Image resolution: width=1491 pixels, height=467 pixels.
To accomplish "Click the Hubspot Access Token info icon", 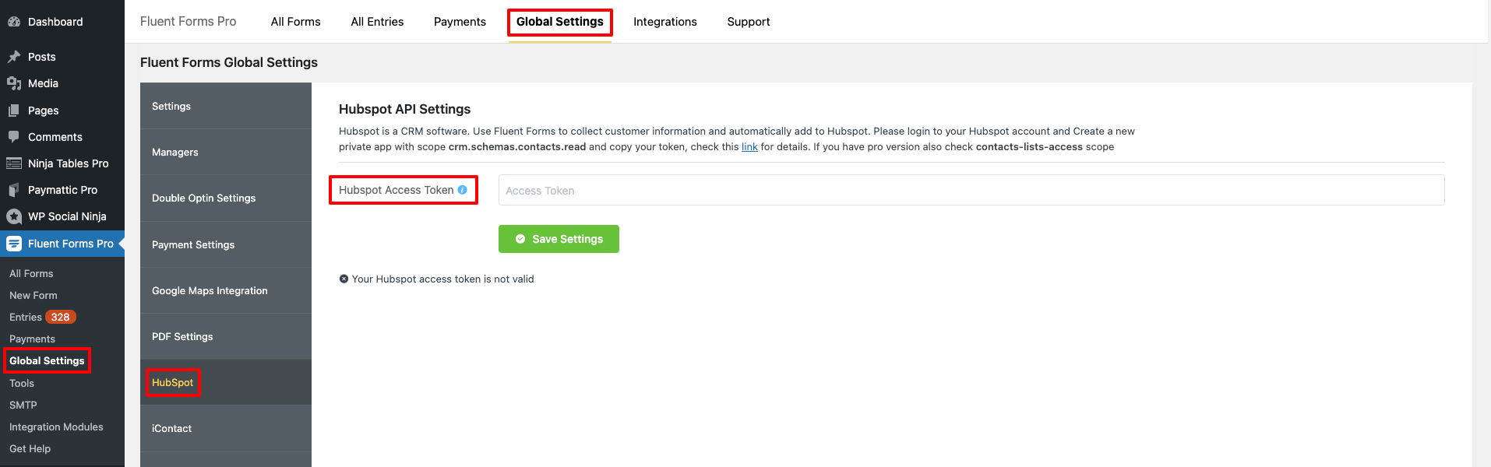I will click(x=463, y=190).
